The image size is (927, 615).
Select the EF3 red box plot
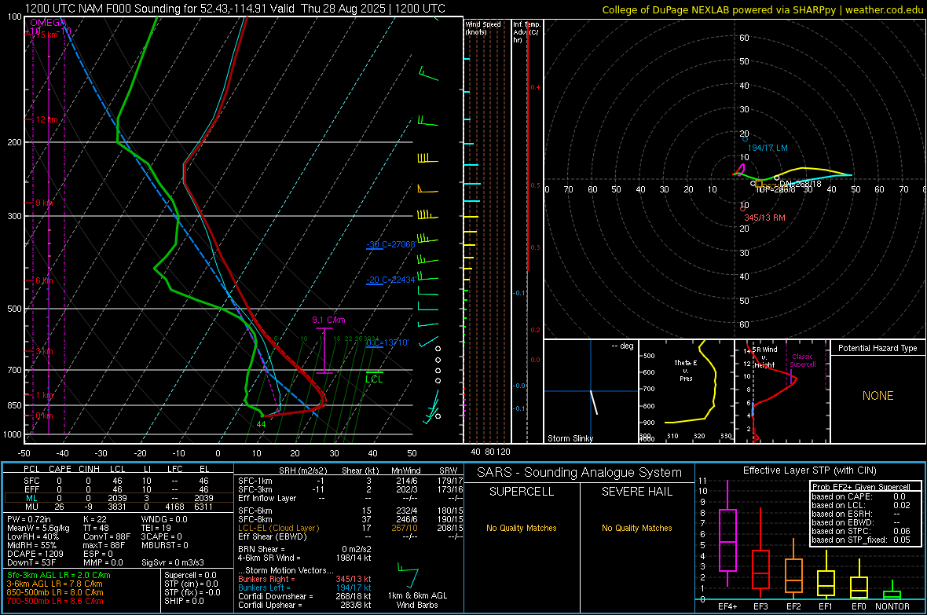(x=760, y=552)
